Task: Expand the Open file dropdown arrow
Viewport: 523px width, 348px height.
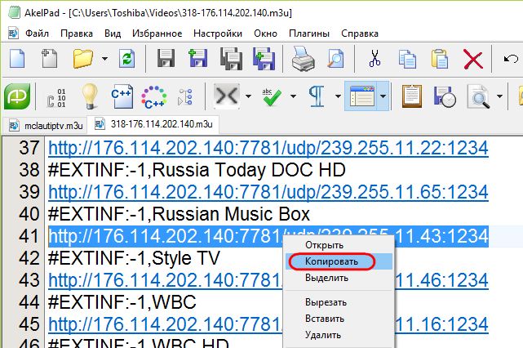Action: (x=104, y=59)
